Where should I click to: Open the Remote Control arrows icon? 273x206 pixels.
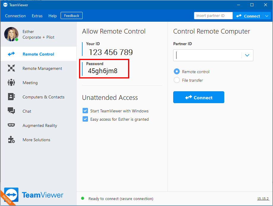(11, 54)
